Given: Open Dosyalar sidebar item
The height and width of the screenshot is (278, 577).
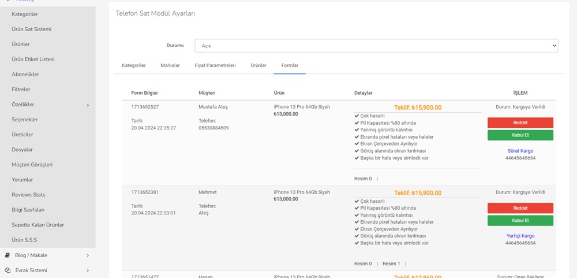Looking at the screenshot, I should point(23,150).
